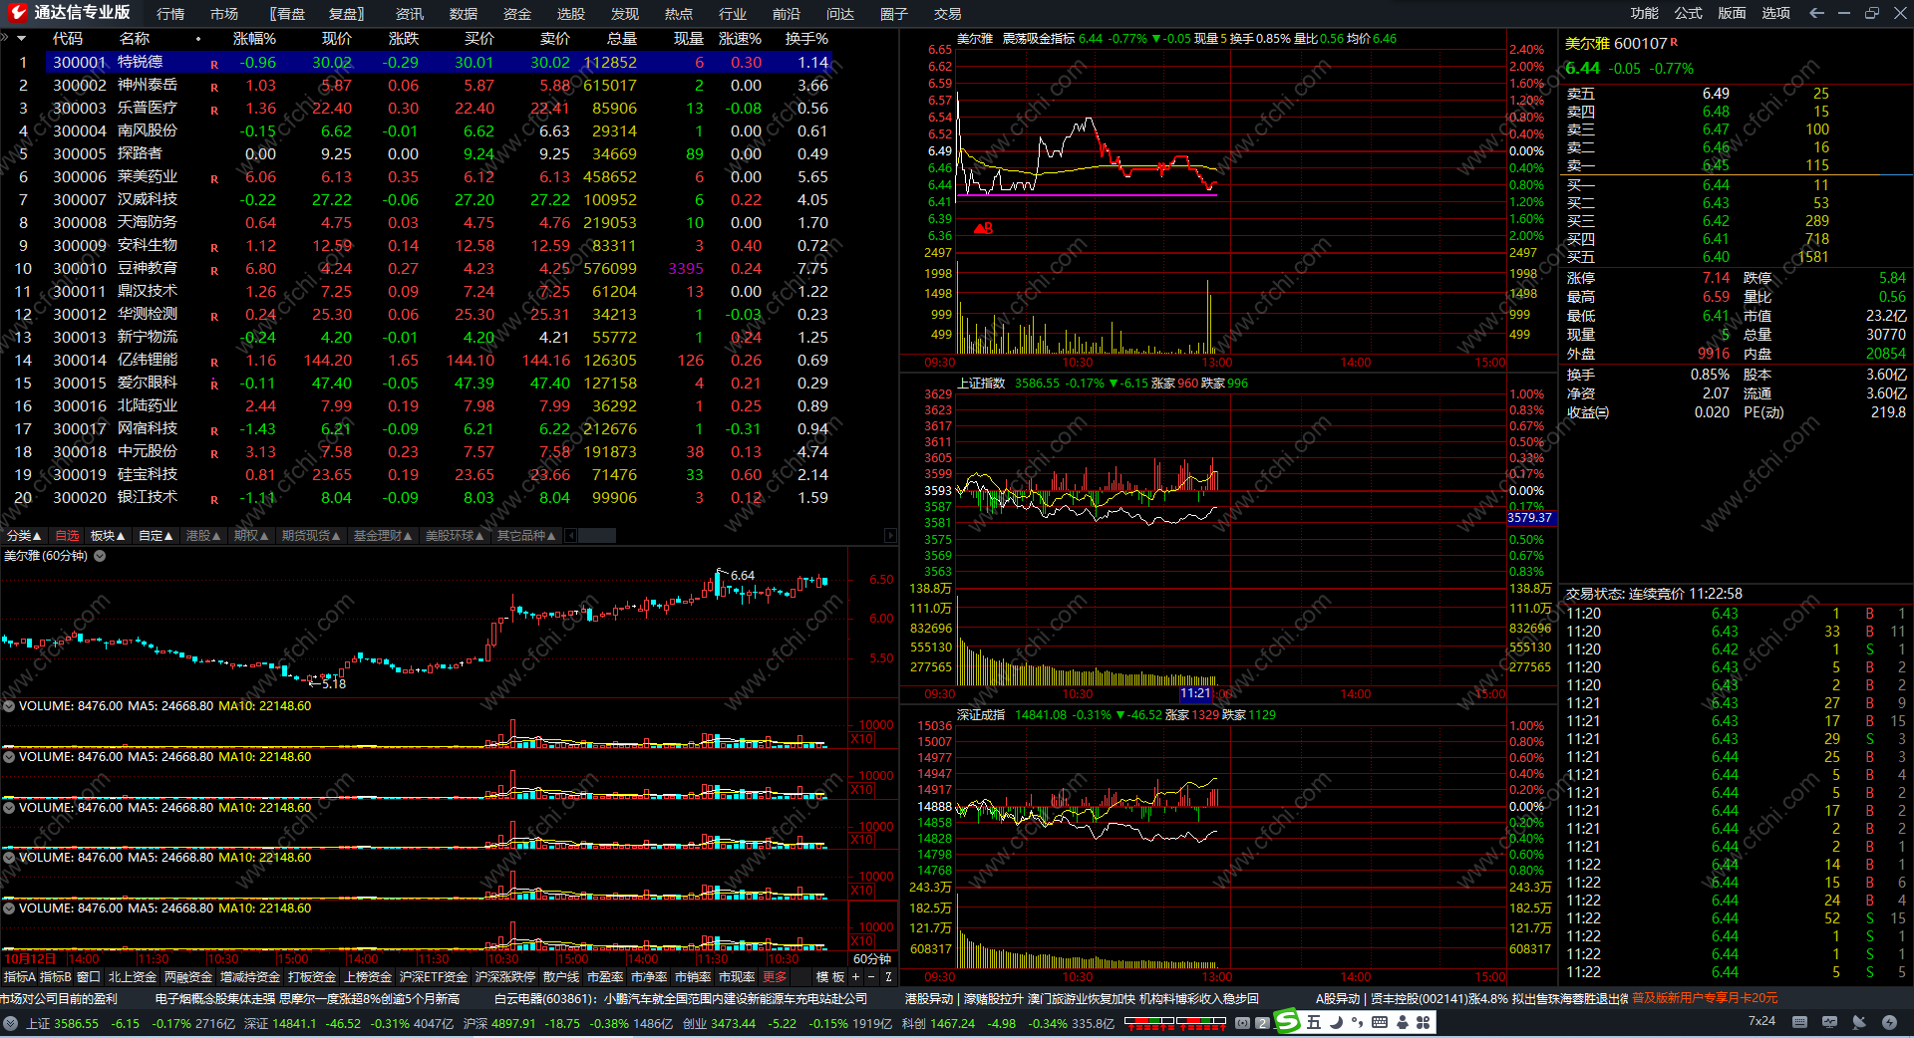This screenshot has width=1914, height=1038.
Task: Click the back arrow in title bar
Action: pyautogui.click(x=1817, y=13)
